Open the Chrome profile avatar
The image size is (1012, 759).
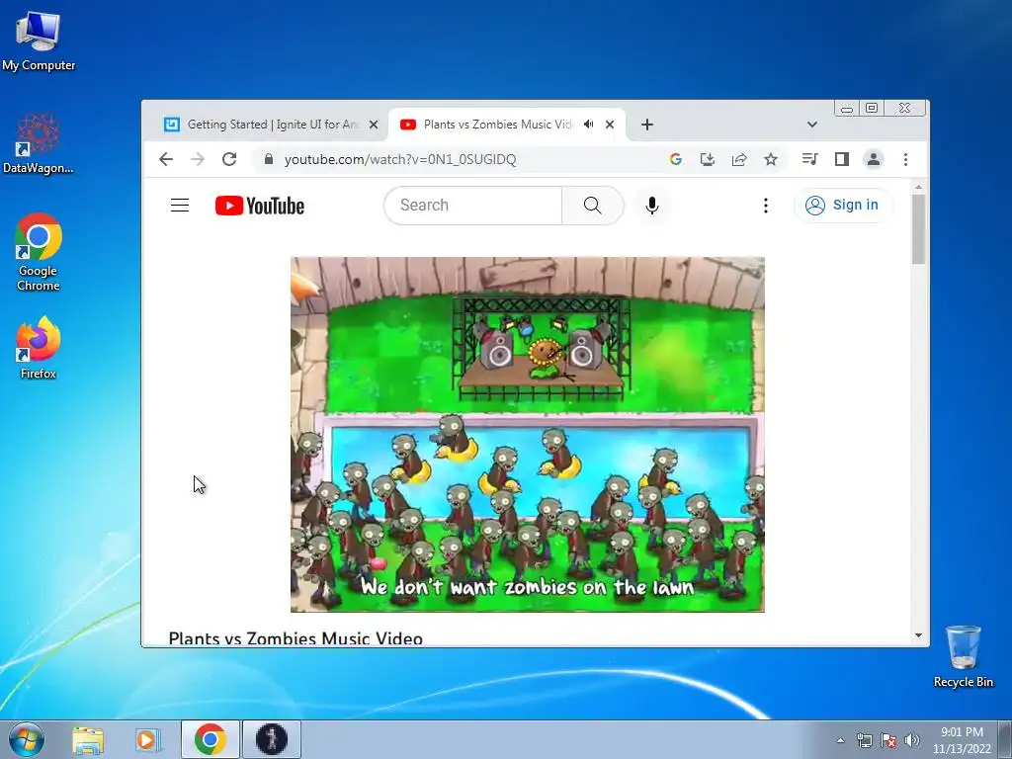point(874,159)
